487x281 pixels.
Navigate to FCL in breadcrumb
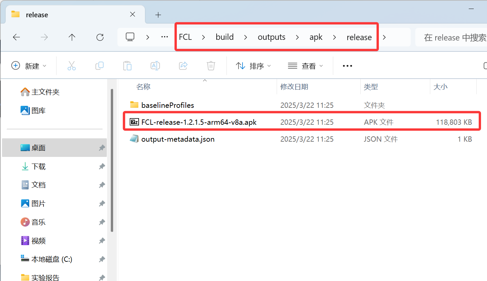185,37
